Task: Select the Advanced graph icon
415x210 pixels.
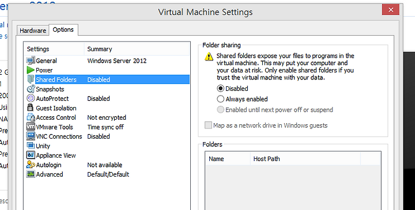Action: (31, 174)
